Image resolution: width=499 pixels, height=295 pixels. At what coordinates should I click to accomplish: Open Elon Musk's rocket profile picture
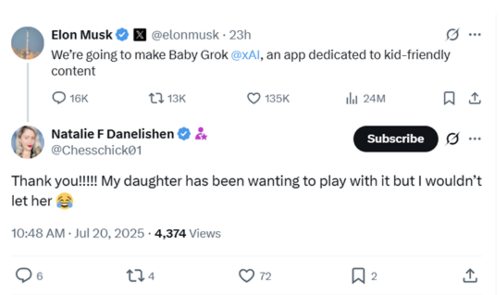[x=28, y=43]
